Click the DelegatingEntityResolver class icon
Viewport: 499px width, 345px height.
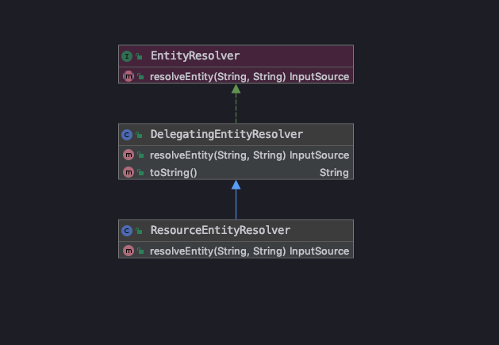tap(128, 135)
